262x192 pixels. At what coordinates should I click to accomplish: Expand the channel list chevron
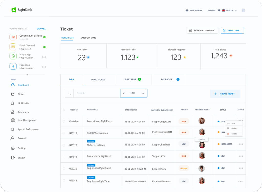click(27, 75)
